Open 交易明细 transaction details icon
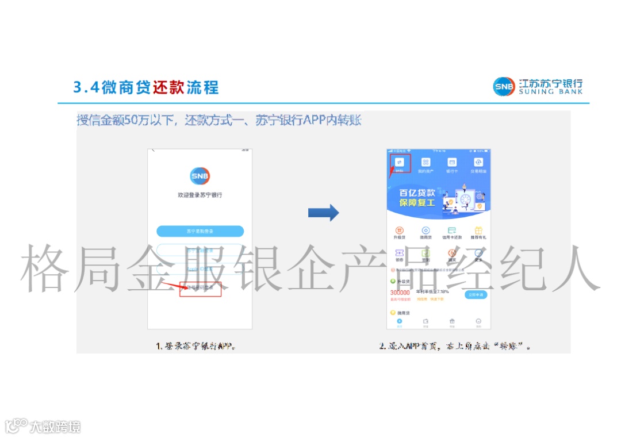The height and width of the screenshot is (438, 621). pyautogui.click(x=478, y=165)
